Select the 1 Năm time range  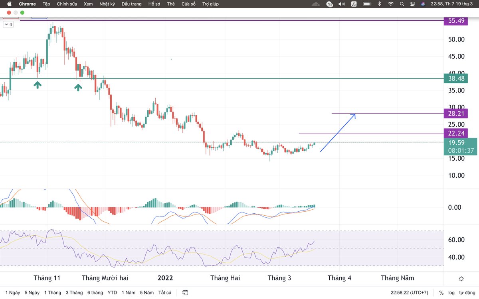tap(129, 293)
